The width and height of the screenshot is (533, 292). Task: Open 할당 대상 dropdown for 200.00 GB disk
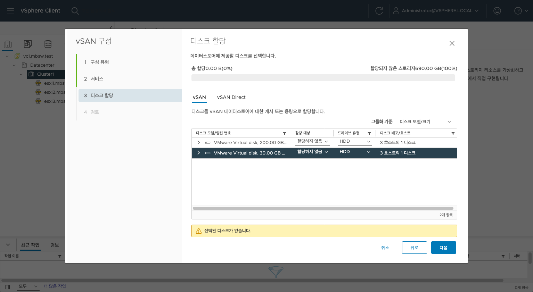(x=313, y=141)
